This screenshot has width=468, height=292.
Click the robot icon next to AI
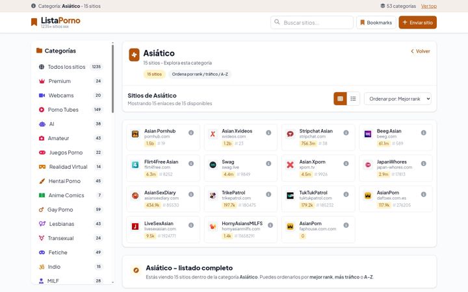(42, 124)
